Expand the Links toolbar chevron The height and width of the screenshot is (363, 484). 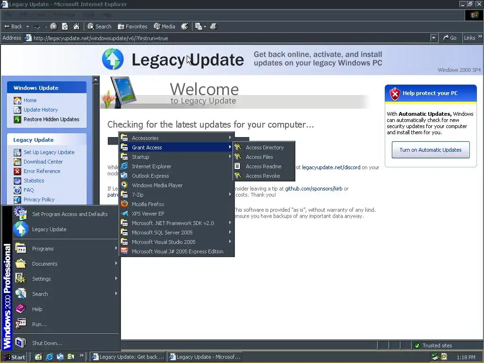pyautogui.click(x=480, y=36)
